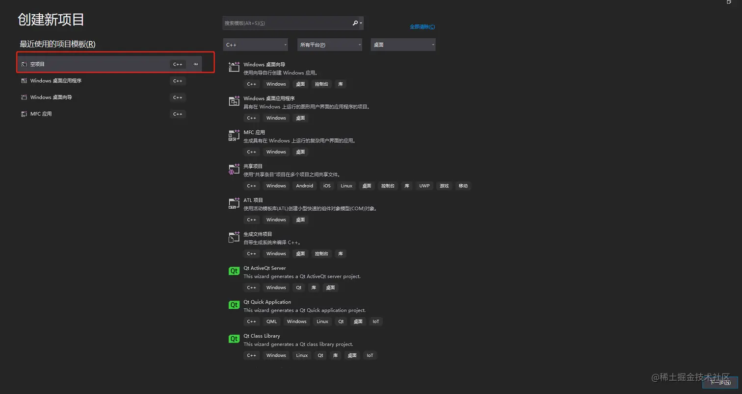Screen dimensions: 742x394
Task: Click the QML tag under Qt Quick Application
Action: (x=271, y=321)
